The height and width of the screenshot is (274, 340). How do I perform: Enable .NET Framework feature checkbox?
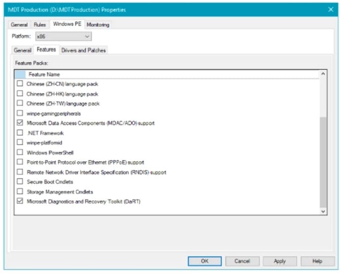point(20,132)
